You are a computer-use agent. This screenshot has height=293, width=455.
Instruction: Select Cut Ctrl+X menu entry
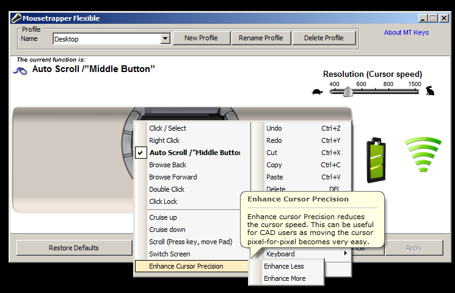pyautogui.click(x=302, y=153)
